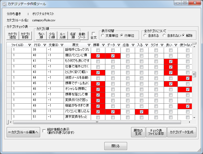Click filter funnel on ファイルID column
Screen dimensions: 203x154
29,45
